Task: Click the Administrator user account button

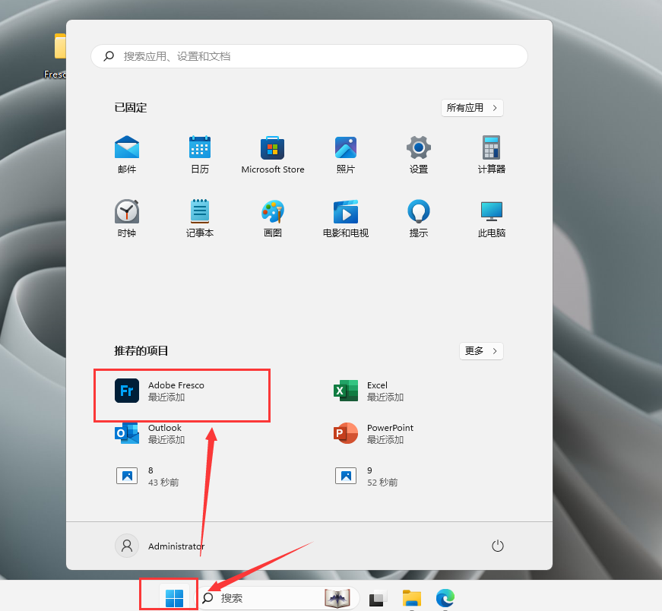Action: point(160,546)
